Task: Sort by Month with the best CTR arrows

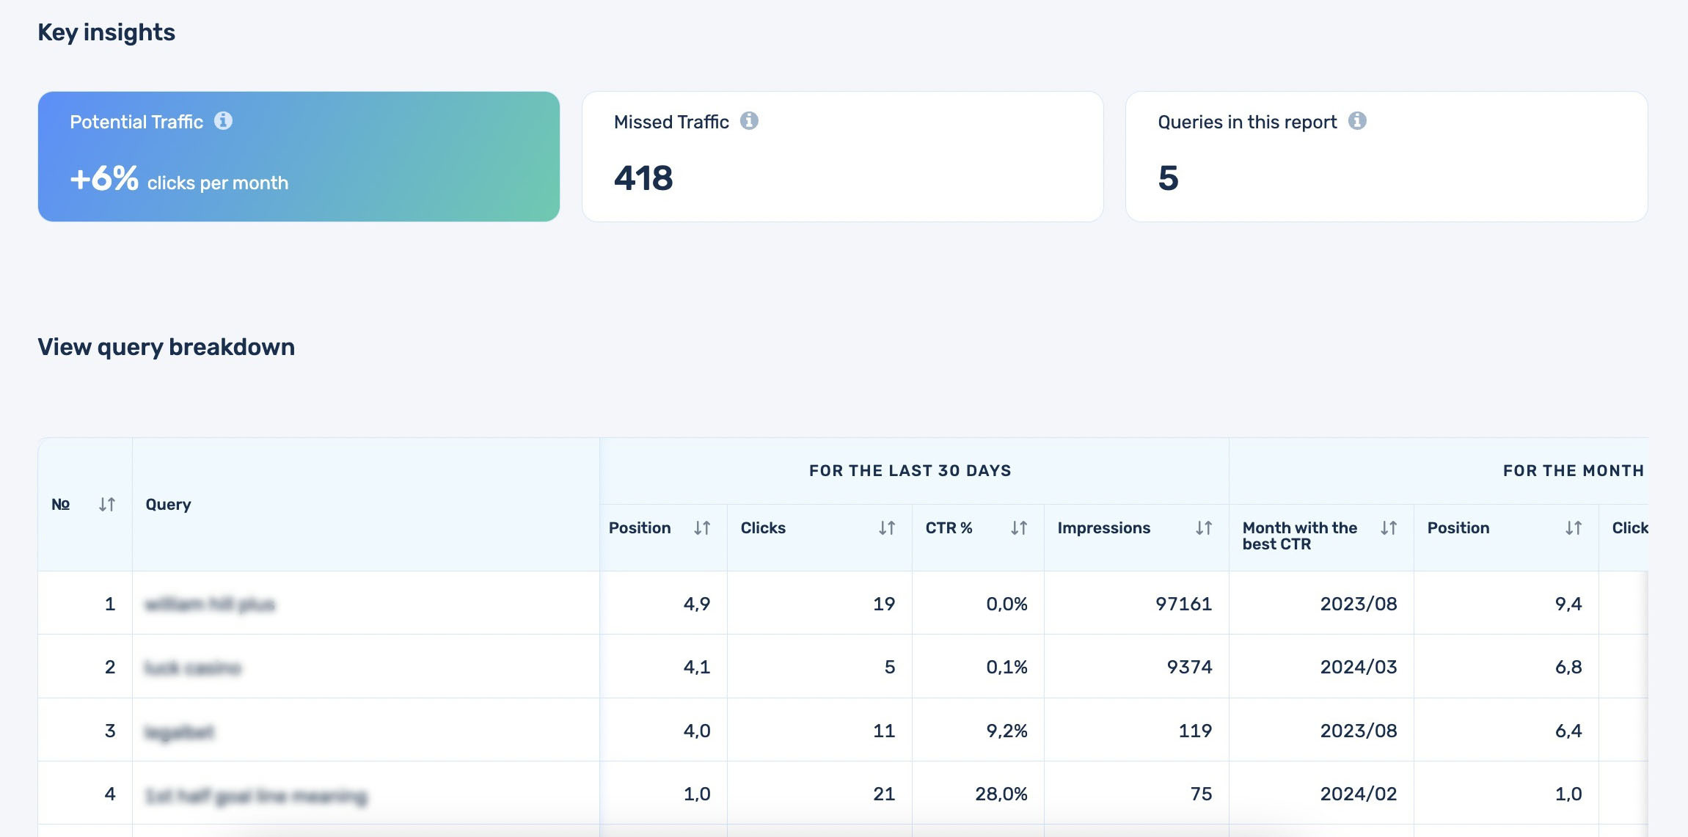Action: [x=1389, y=527]
